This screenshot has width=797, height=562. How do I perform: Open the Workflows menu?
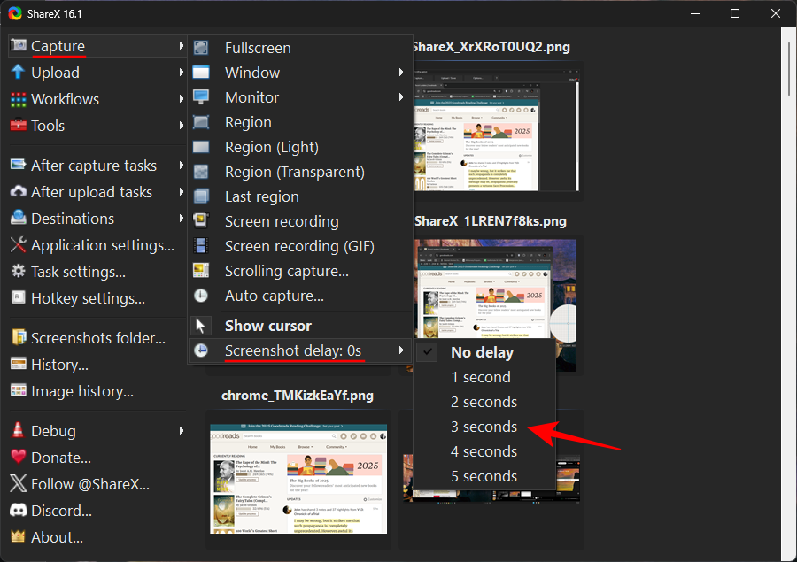coord(65,99)
